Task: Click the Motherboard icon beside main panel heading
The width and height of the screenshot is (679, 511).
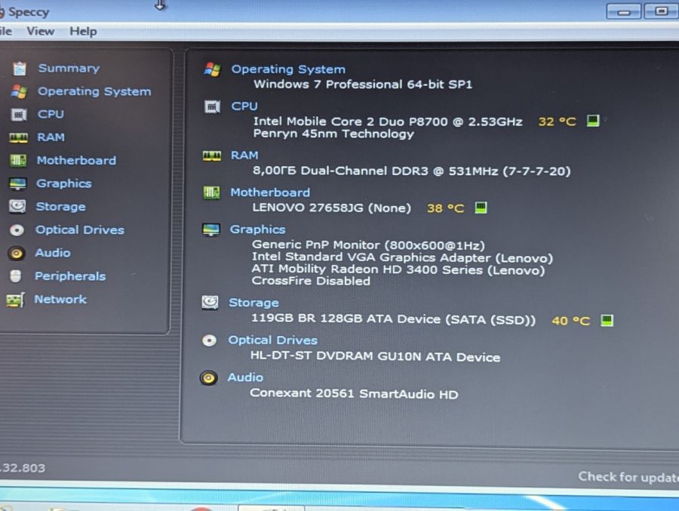Action: 211,192
